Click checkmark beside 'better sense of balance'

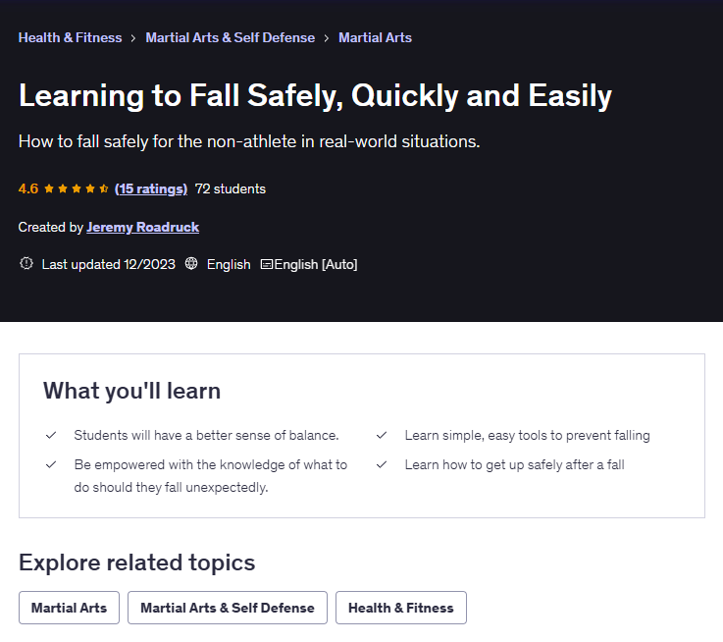(x=51, y=435)
